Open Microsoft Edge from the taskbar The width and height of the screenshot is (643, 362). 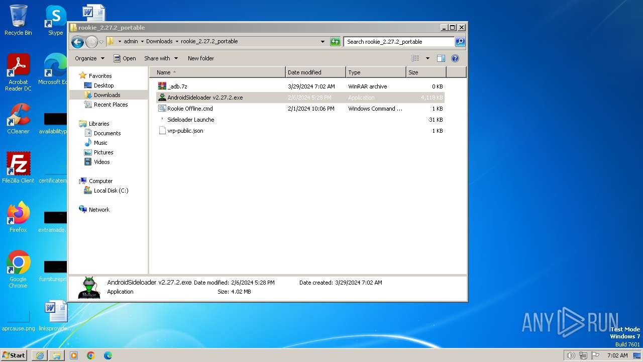[108, 355]
